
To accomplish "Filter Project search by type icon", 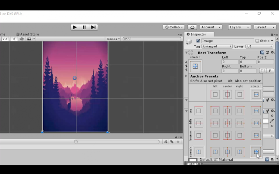I will click(x=166, y=141).
